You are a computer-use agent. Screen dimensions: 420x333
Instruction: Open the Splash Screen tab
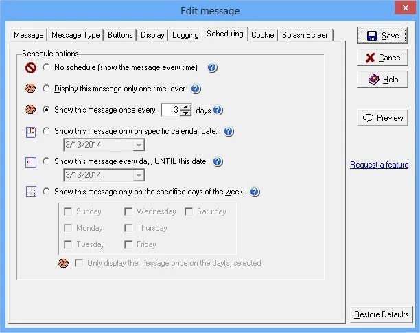[x=305, y=35]
